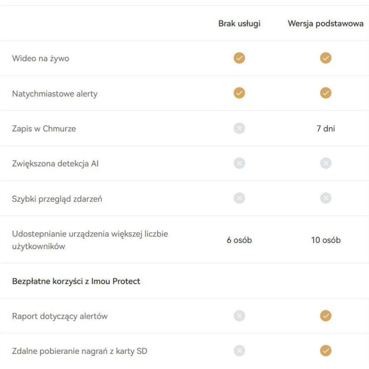Click the Zapis w Chmurze row label
Image resolution: width=369 pixels, height=369 pixels.
coord(44,129)
